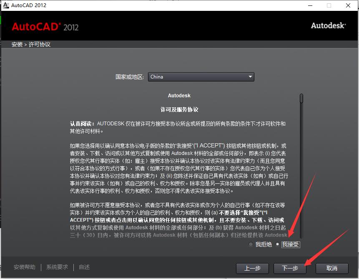Click the 上一步 (Back) button

252,268
